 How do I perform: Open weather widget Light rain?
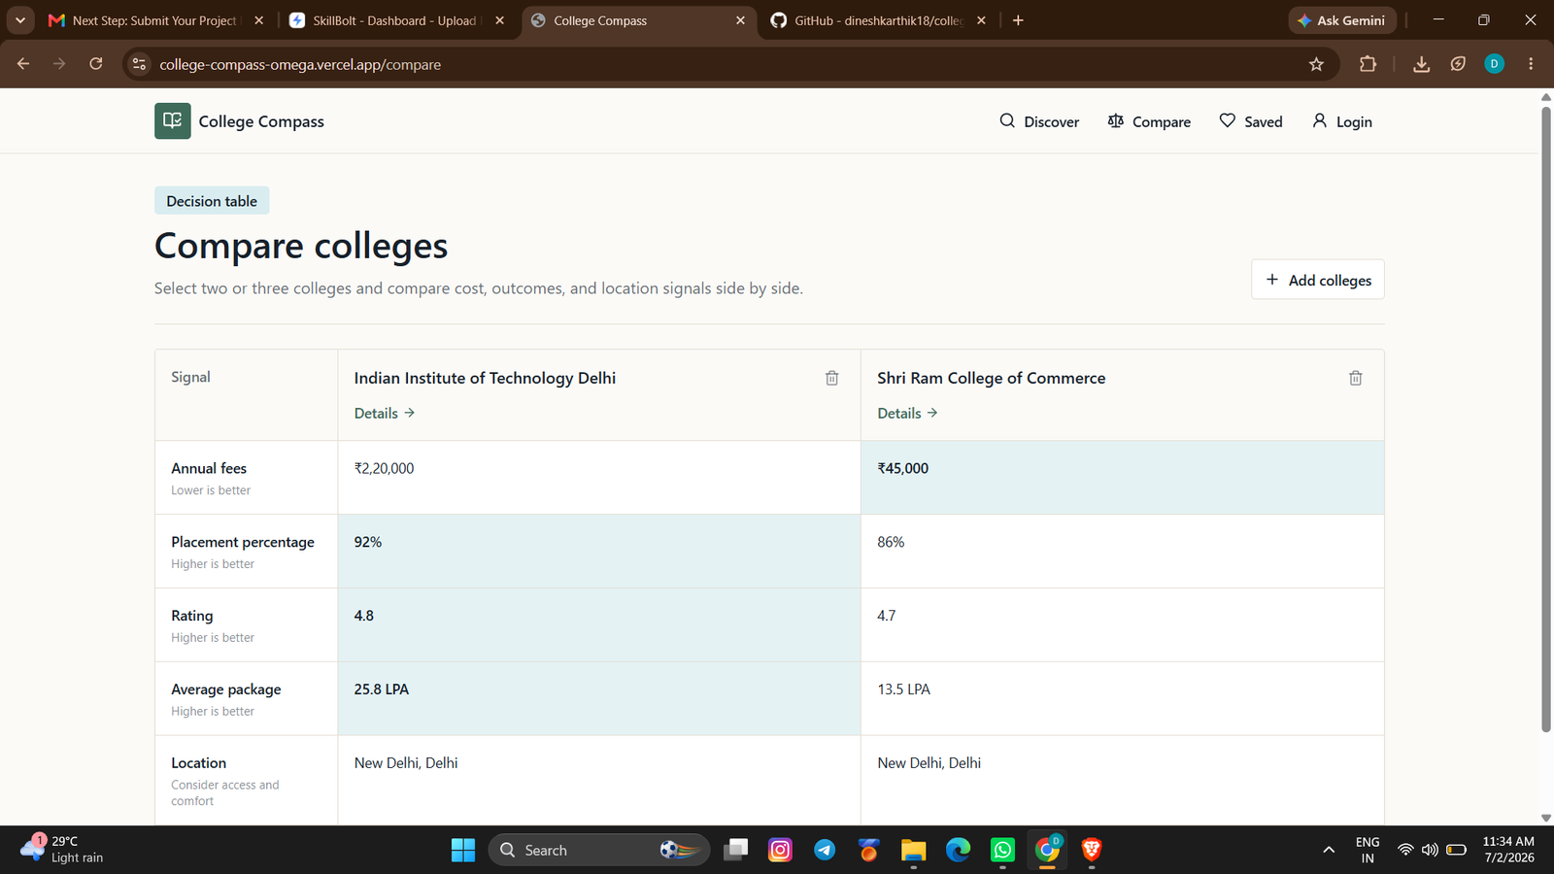tap(61, 850)
